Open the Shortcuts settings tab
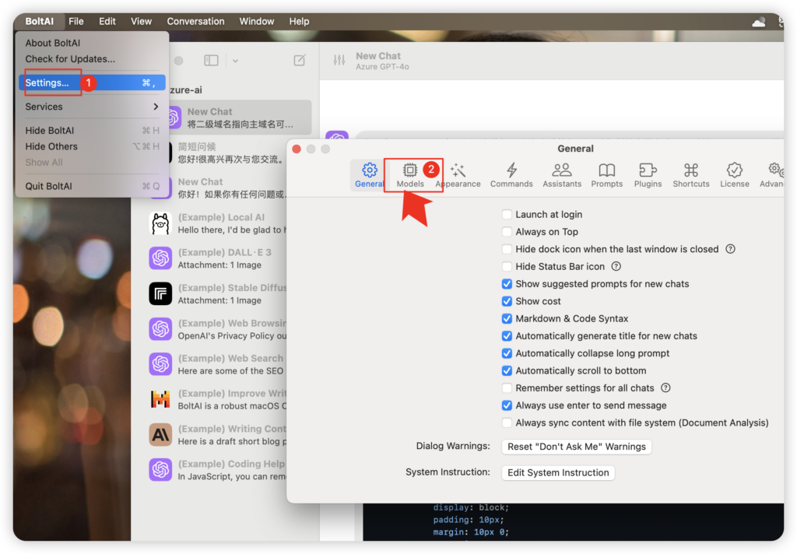 [x=691, y=175]
